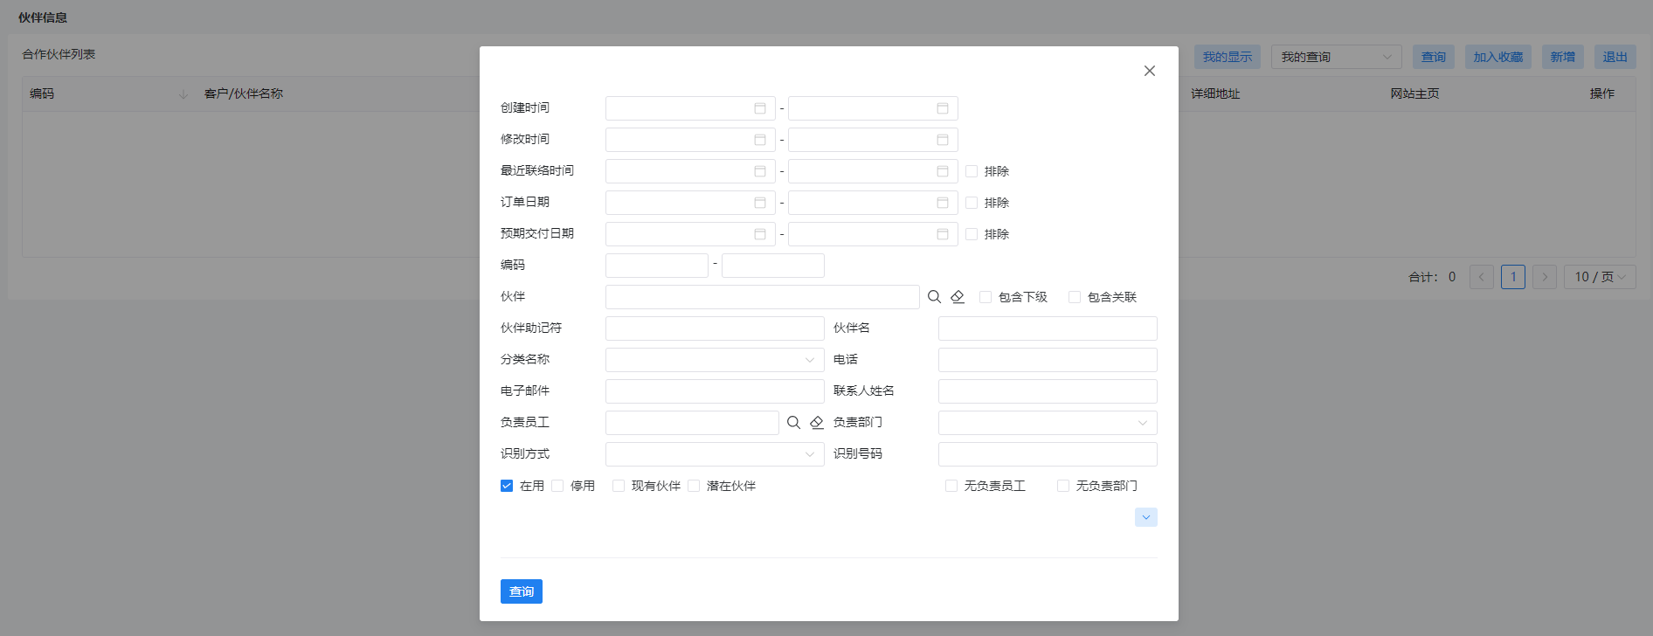Click the search icon beside 伙伴 field
Image resolution: width=1653 pixels, height=636 pixels.
coord(934,297)
